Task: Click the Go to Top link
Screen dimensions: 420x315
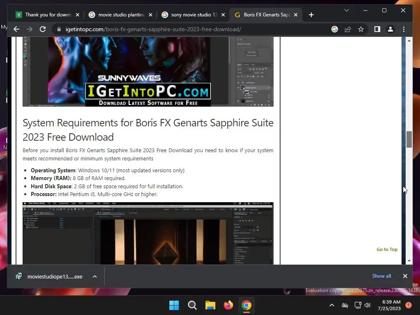Action: [387, 249]
